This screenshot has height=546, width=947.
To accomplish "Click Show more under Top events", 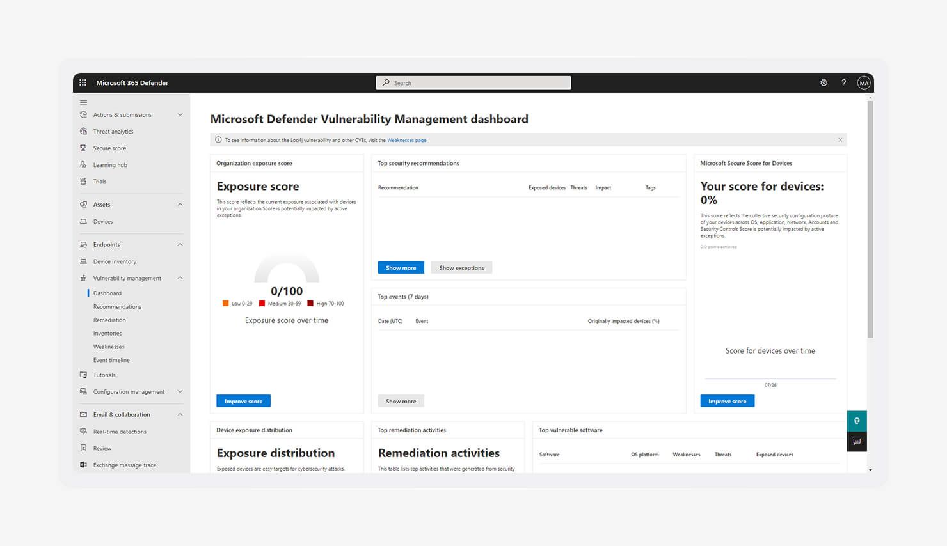I will coord(401,402).
